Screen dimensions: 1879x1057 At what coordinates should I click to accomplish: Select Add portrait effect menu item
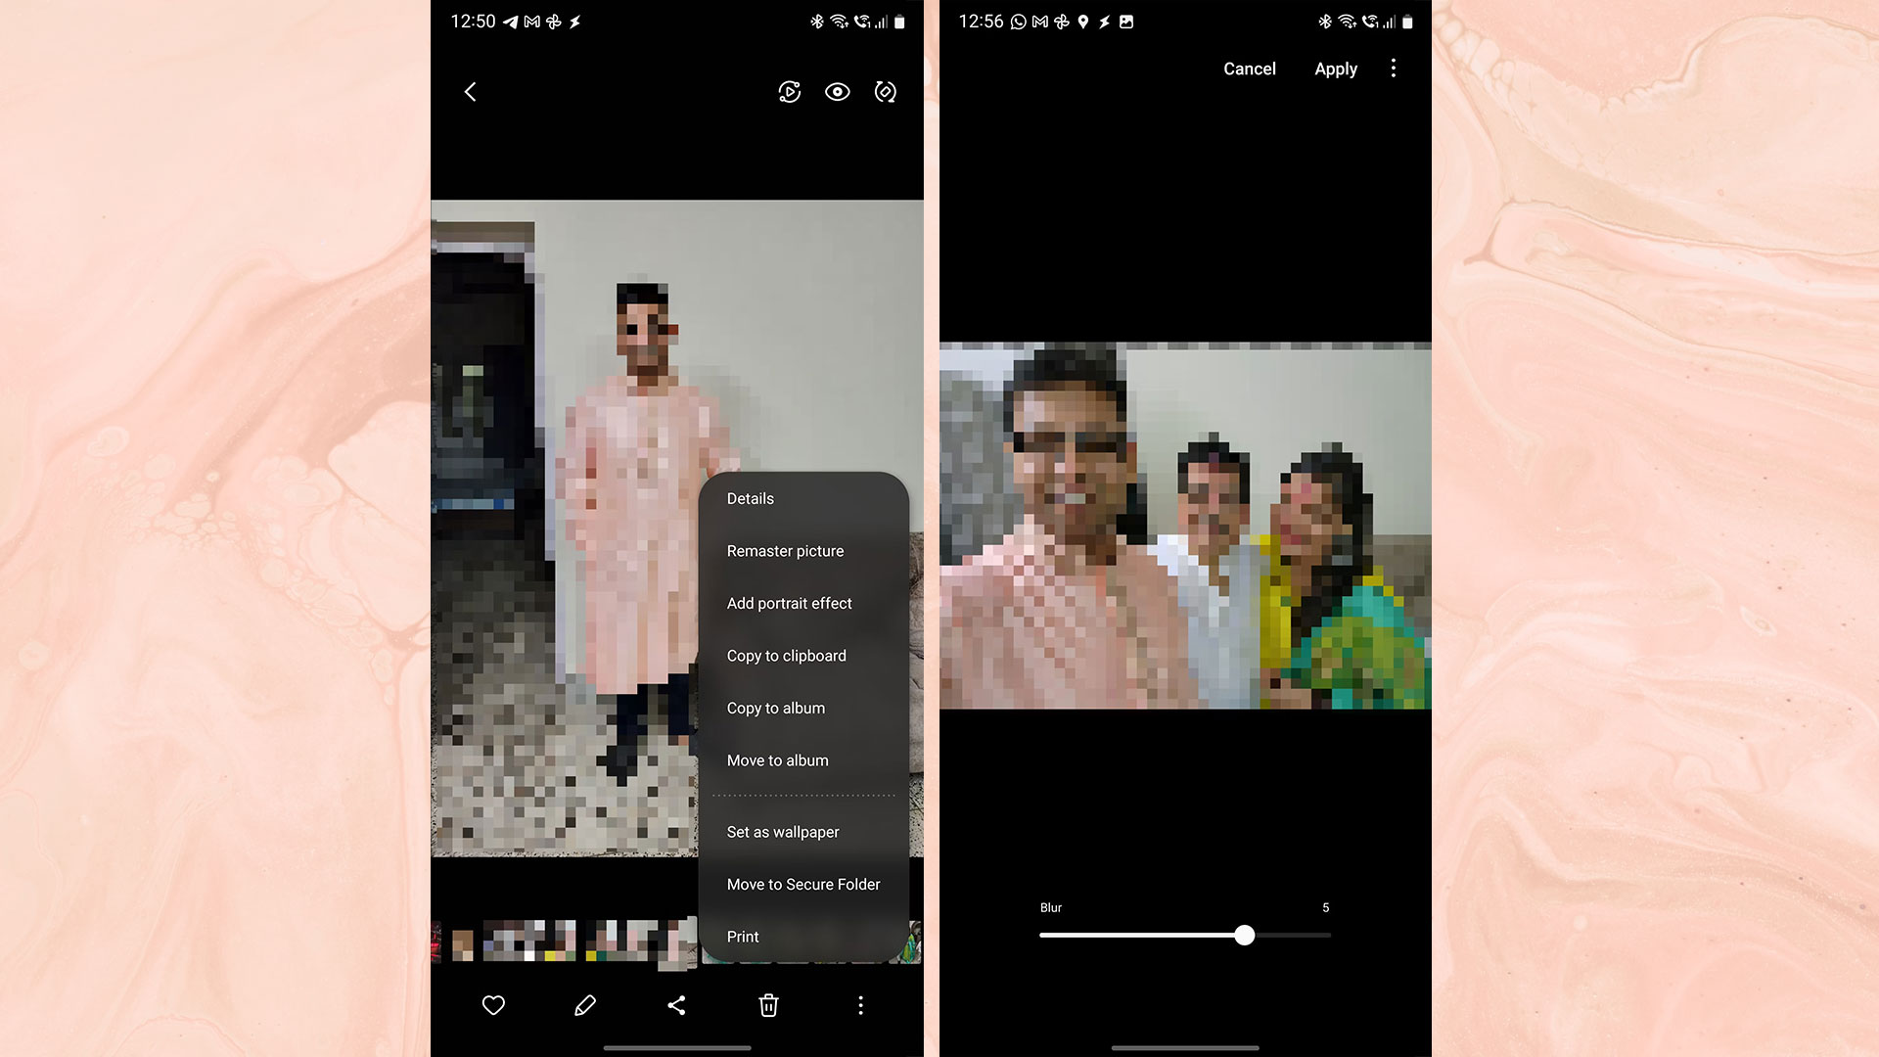[x=789, y=603]
